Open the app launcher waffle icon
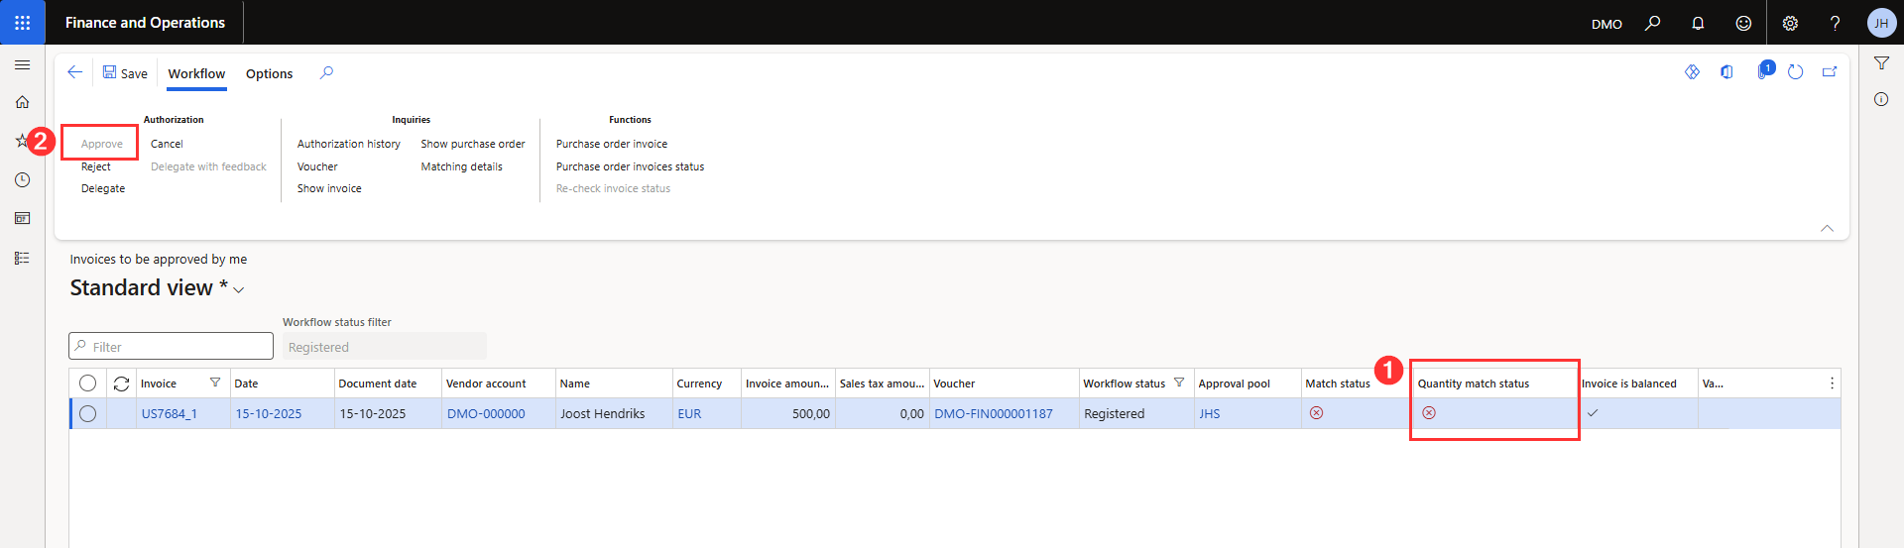The height and width of the screenshot is (548, 1904). (22, 22)
